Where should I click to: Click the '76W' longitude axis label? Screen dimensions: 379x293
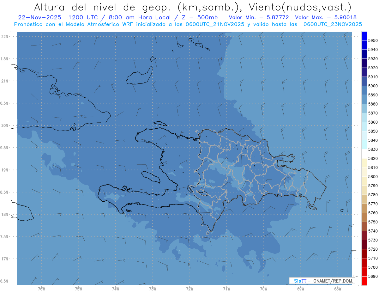point(41,289)
